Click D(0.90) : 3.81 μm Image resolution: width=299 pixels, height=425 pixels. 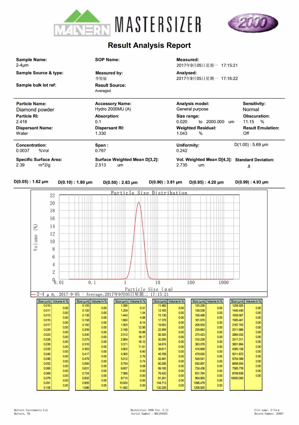(165, 182)
